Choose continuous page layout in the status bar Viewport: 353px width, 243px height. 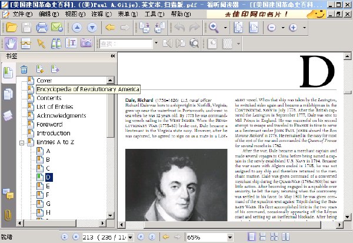tap(263, 237)
